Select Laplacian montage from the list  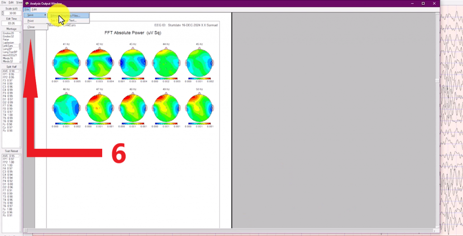tap(9, 42)
